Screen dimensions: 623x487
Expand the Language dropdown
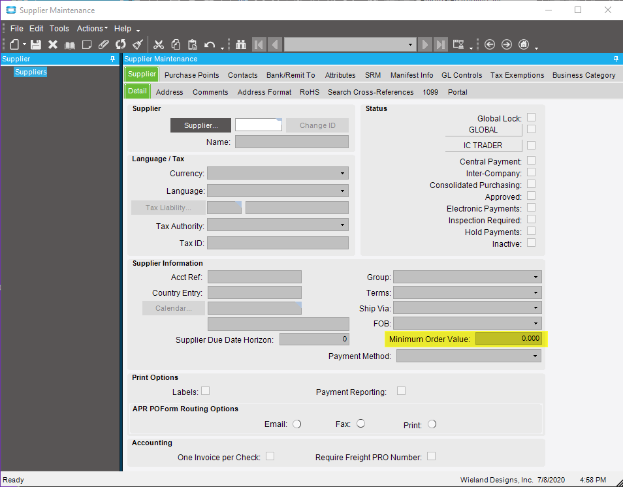pyautogui.click(x=342, y=191)
